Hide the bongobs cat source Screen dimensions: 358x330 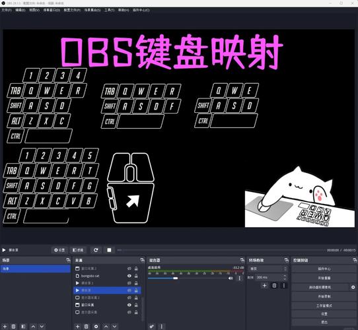(129, 276)
